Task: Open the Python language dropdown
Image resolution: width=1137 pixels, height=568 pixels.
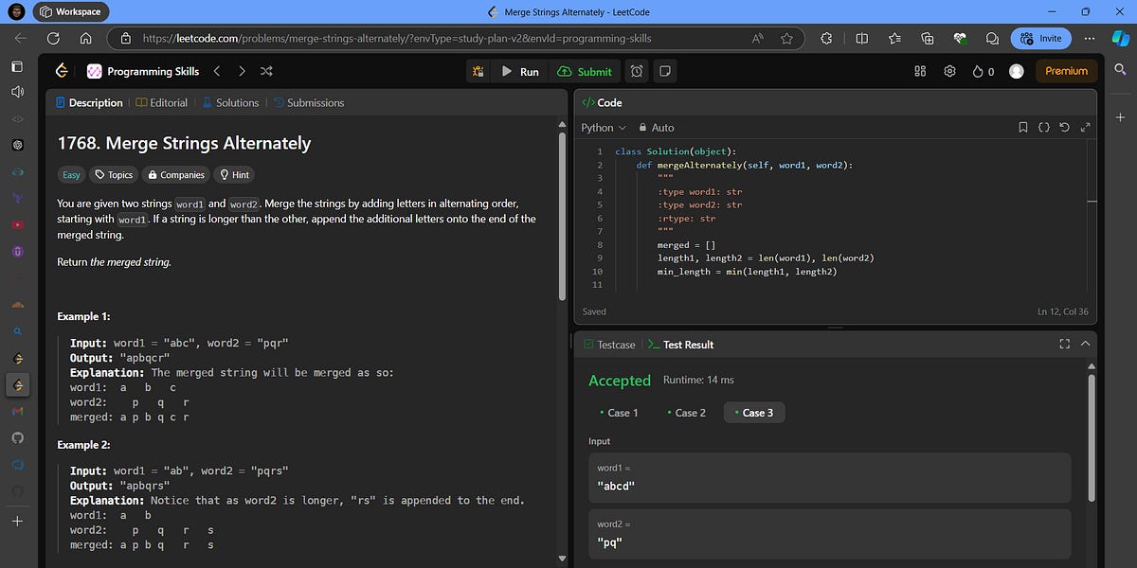Action: [x=601, y=127]
